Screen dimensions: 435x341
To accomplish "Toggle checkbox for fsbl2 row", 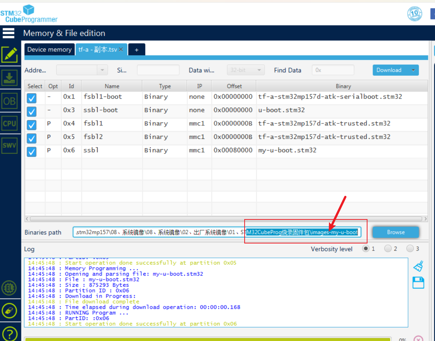I will point(32,138).
